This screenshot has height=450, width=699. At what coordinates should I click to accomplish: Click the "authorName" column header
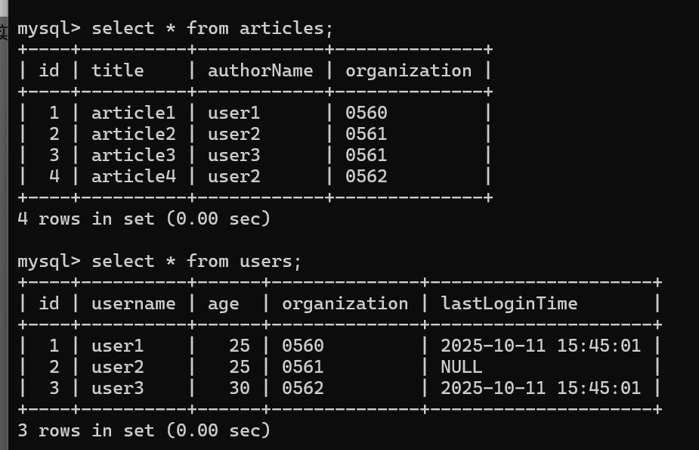(x=260, y=71)
